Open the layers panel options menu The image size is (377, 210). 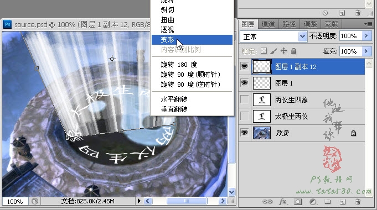tap(368, 24)
